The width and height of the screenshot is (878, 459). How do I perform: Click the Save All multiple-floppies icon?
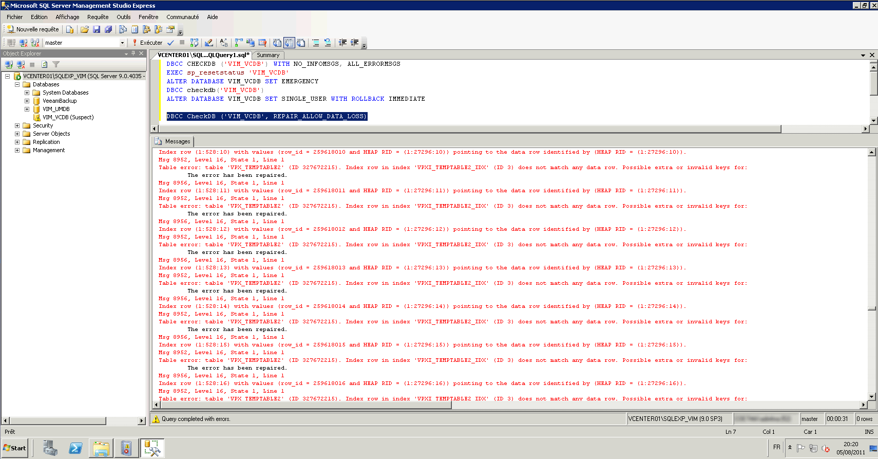click(108, 29)
